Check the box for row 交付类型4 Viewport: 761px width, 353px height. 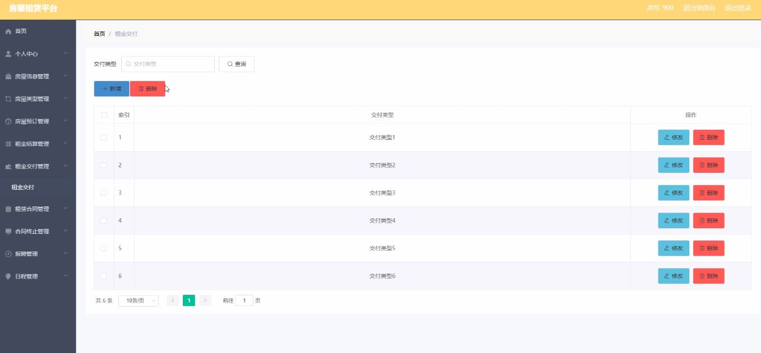[104, 220]
